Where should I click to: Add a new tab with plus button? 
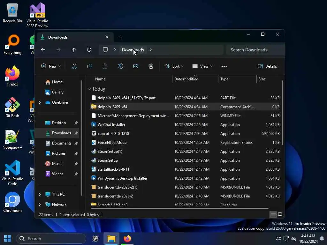121,37
